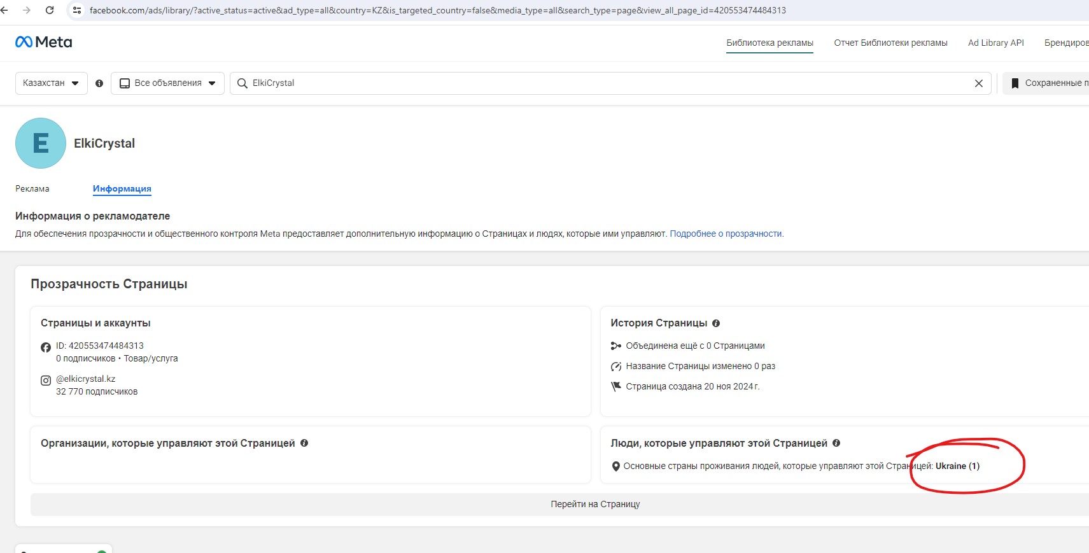Screen dimensions: 1089x553
Task: Select the Информация tab
Action: coord(122,189)
